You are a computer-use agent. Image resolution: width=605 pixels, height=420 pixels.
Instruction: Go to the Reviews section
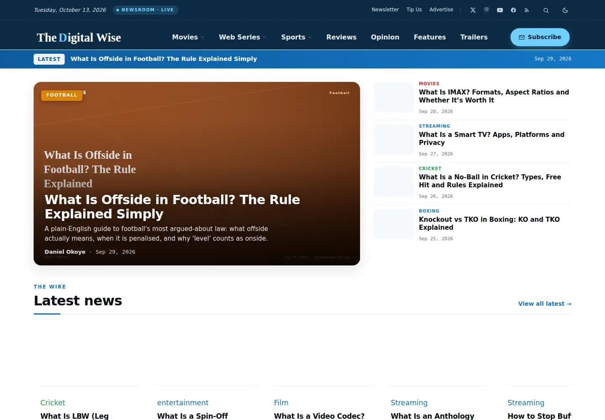[342, 37]
